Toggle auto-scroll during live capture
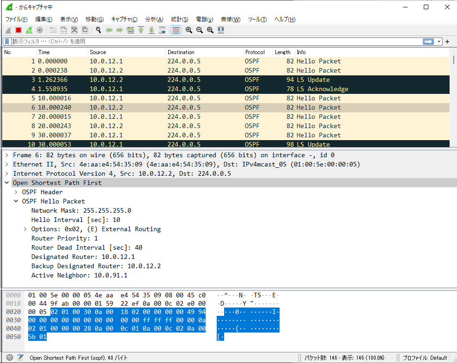The image size is (457, 363). click(x=162, y=30)
